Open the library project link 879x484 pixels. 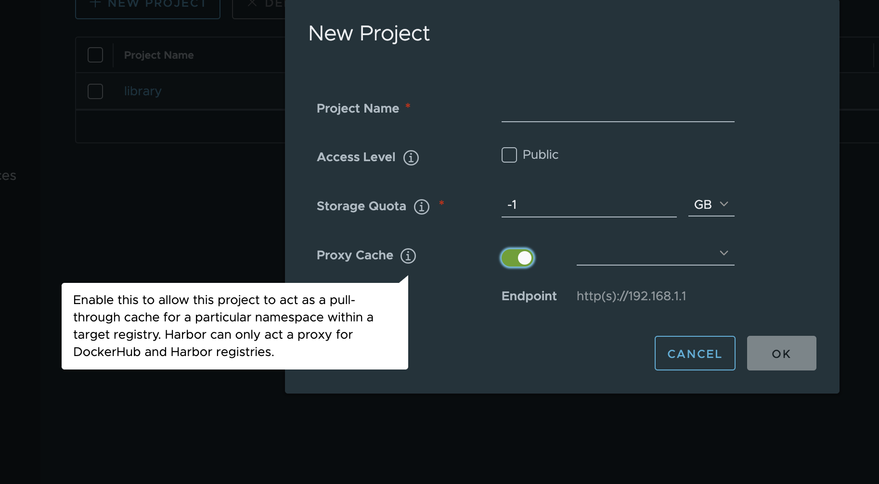pos(142,91)
